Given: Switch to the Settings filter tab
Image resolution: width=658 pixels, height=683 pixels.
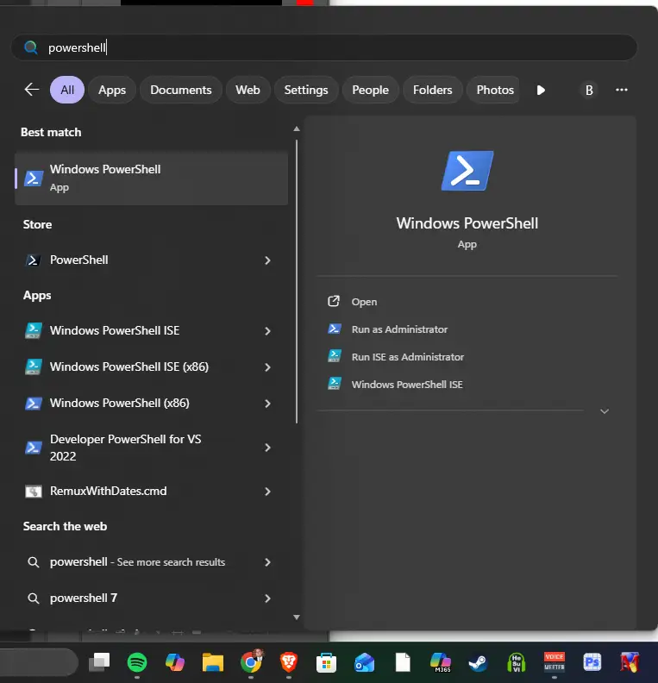Looking at the screenshot, I should [x=306, y=90].
